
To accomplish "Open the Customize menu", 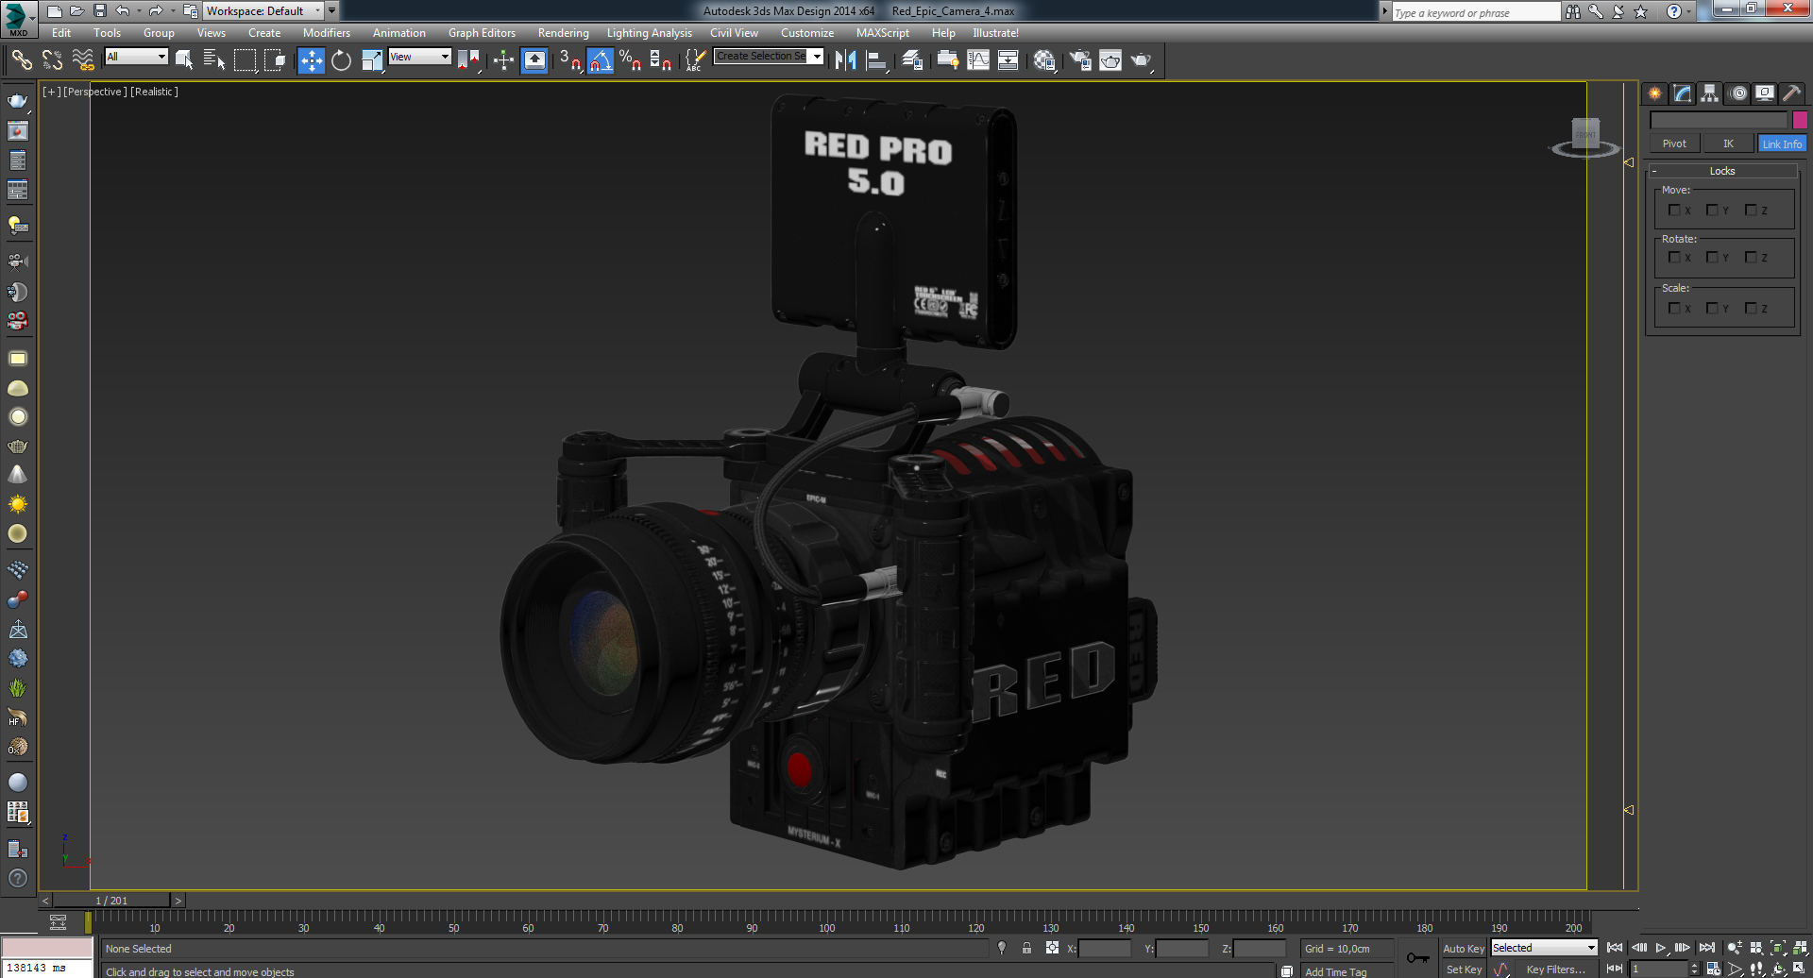I will 807,33.
